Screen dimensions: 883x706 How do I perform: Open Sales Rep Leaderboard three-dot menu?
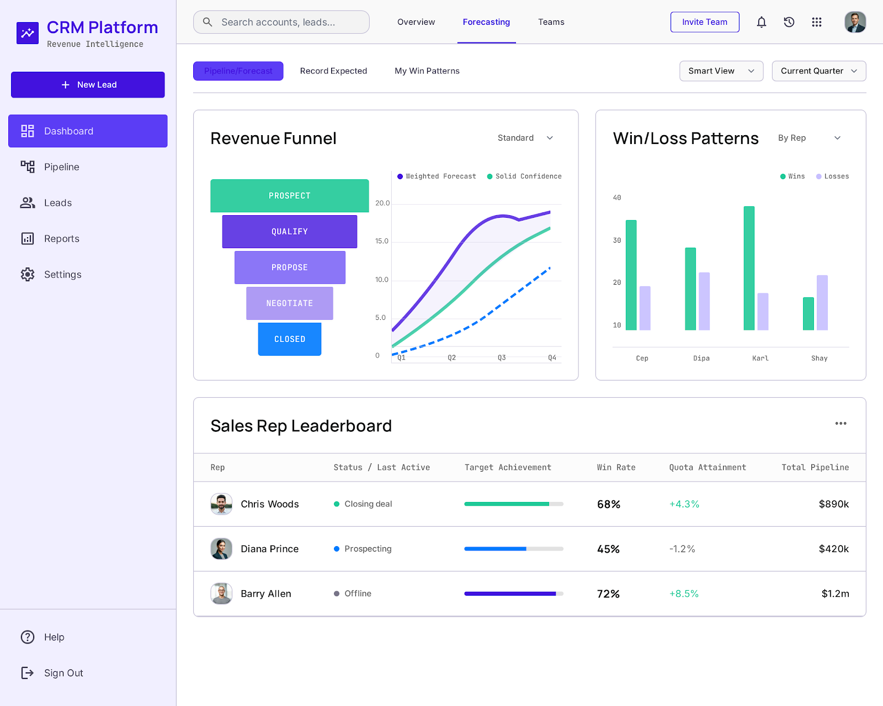tap(841, 424)
